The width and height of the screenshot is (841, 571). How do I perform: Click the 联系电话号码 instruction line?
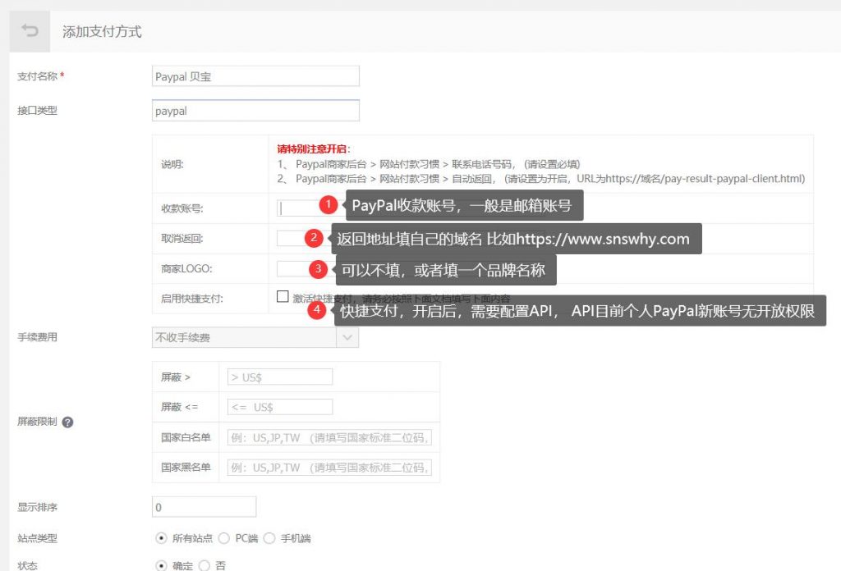[429, 164]
